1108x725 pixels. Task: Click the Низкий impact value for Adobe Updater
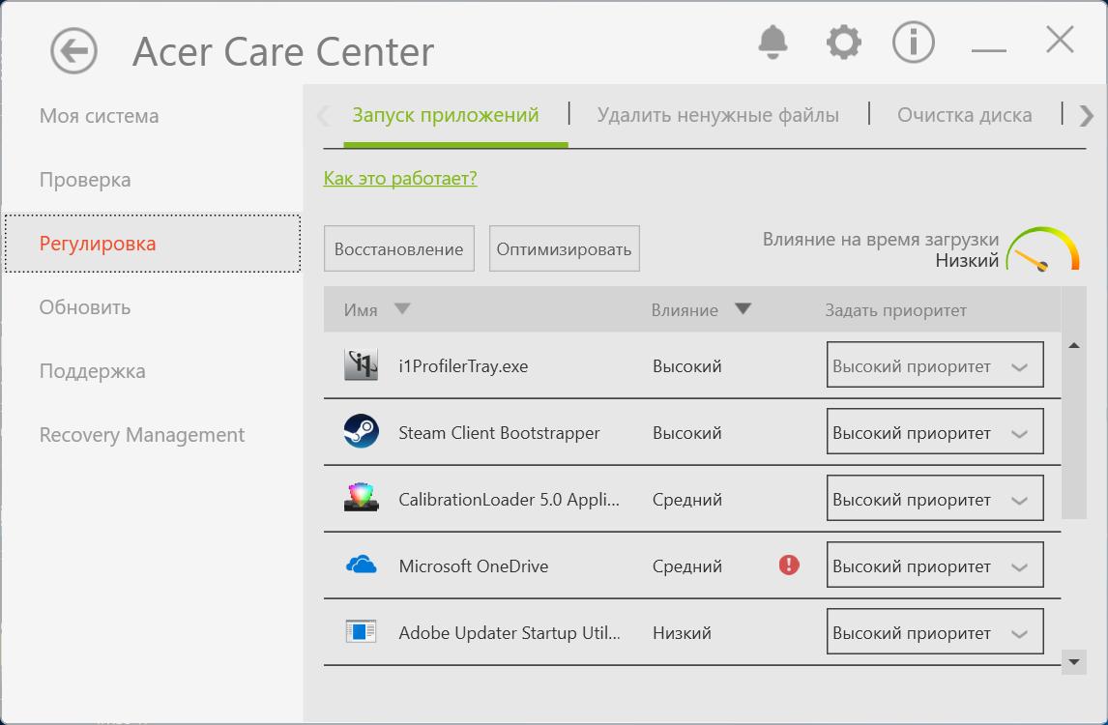click(682, 632)
